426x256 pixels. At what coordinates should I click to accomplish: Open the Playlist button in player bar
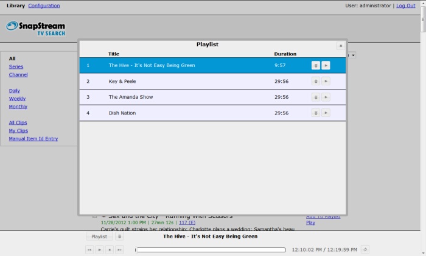[99, 236]
